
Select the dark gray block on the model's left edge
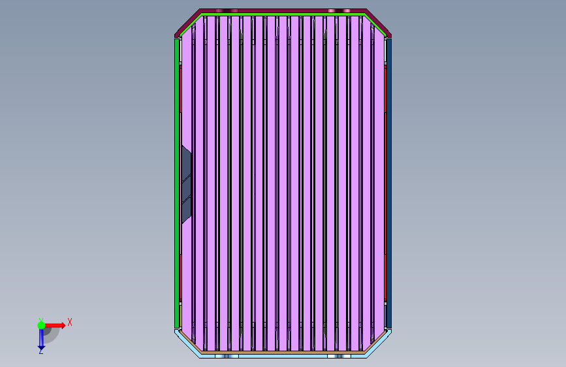(186, 185)
